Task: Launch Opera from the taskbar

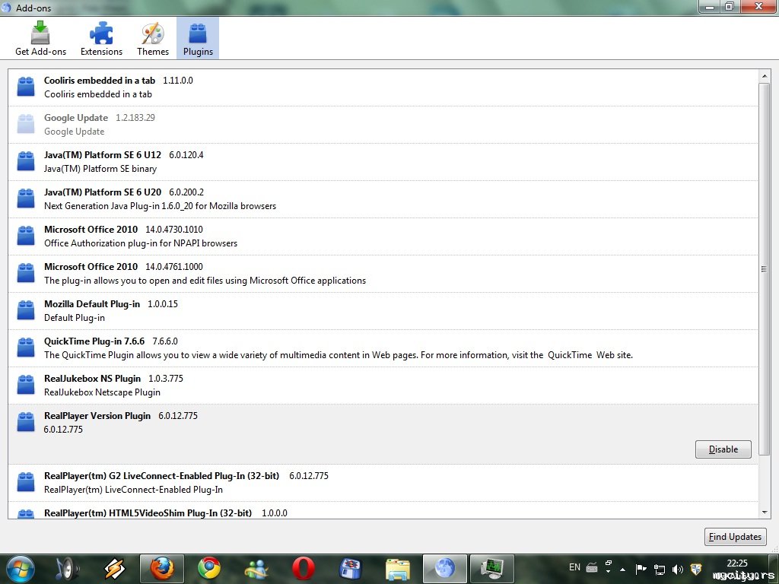Action: tap(303, 569)
